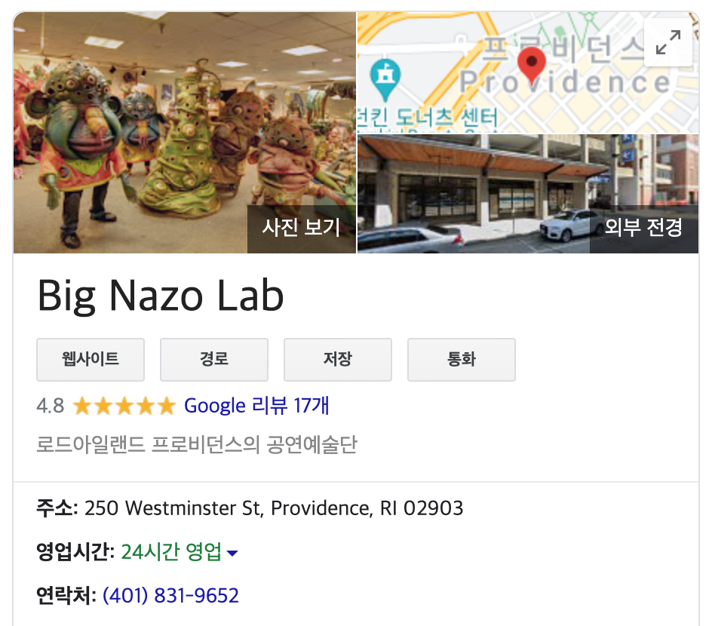Viewport: 712px width, 626px height.
Task: Open the 외부 전경 street view label
Action: [x=644, y=229]
